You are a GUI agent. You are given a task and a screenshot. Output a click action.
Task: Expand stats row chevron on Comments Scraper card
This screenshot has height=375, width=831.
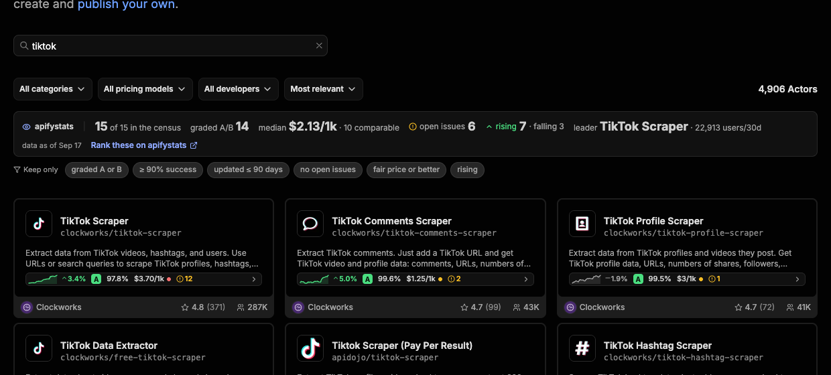coord(526,279)
